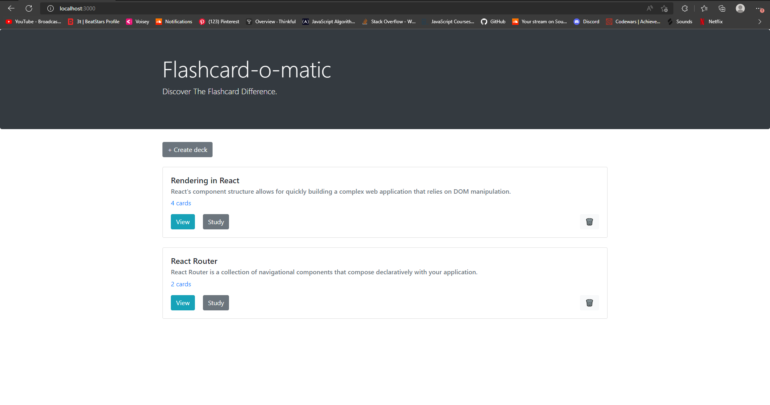
Task: Expand the overflowing bookmarks bar chevron
Action: [760, 22]
